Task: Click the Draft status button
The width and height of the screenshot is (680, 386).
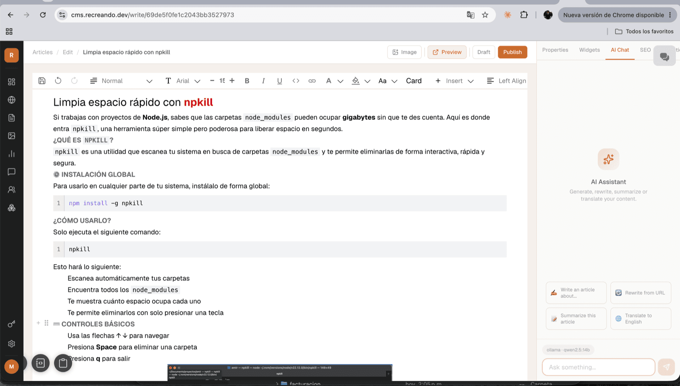Action: coord(484,52)
